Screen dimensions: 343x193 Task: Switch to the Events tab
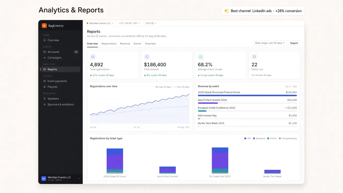click(x=137, y=44)
